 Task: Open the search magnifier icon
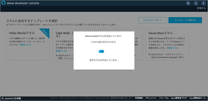click(x=188, y=3)
